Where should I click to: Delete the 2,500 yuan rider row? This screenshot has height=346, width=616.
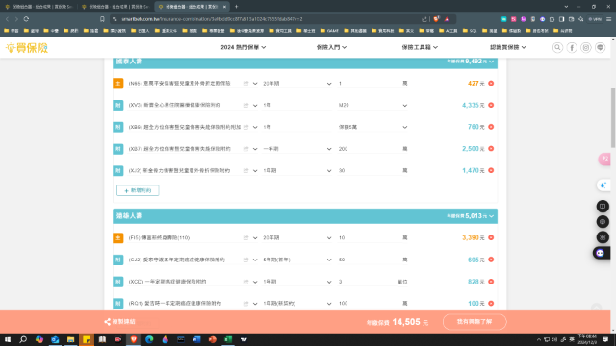[491, 149]
